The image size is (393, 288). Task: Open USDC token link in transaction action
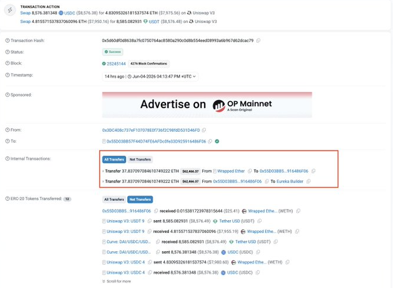pos(69,13)
